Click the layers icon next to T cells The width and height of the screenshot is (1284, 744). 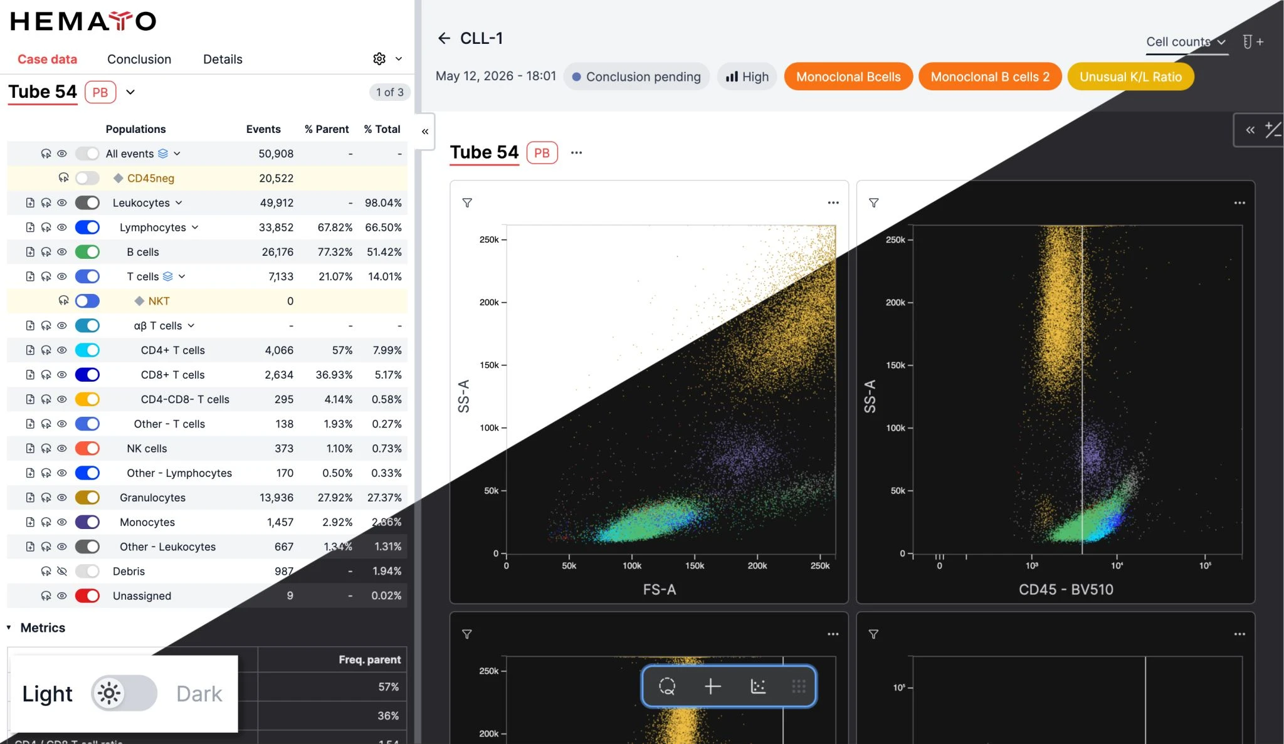[167, 276]
